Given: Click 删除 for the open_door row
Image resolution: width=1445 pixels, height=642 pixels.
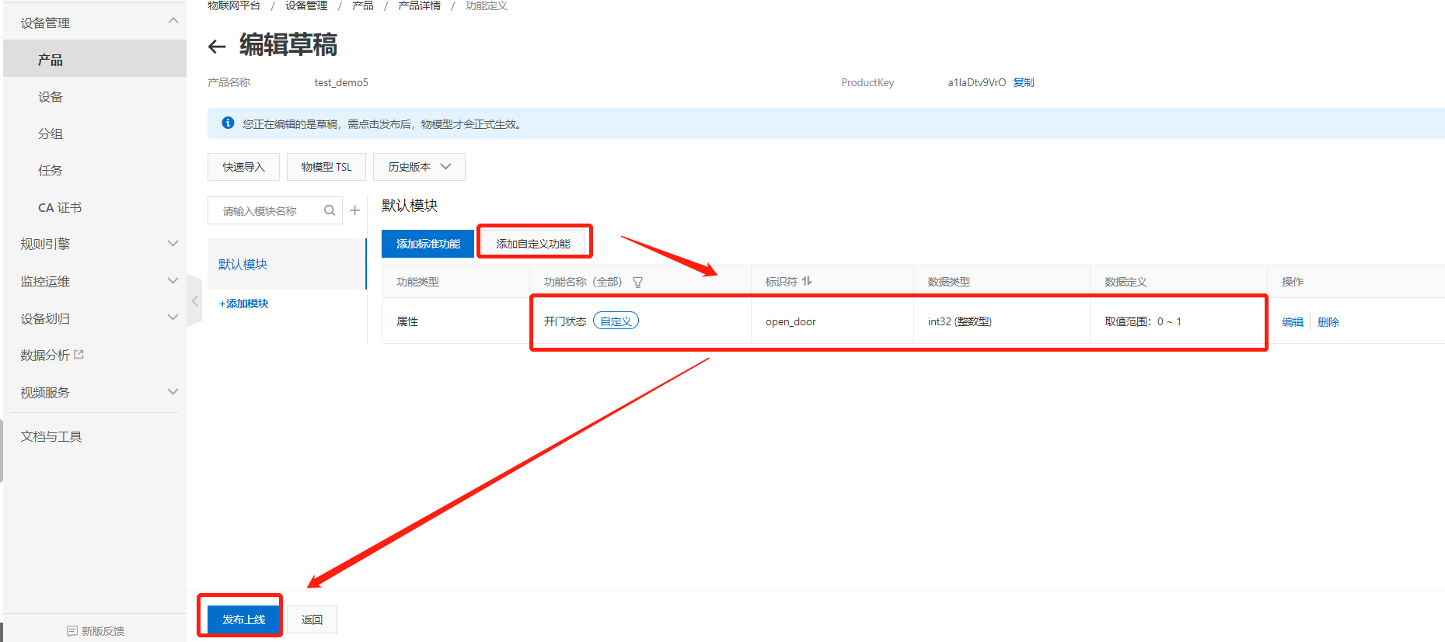Looking at the screenshot, I should [1328, 321].
